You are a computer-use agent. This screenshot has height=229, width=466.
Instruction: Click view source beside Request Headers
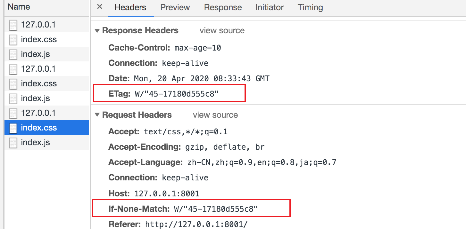[x=215, y=115]
